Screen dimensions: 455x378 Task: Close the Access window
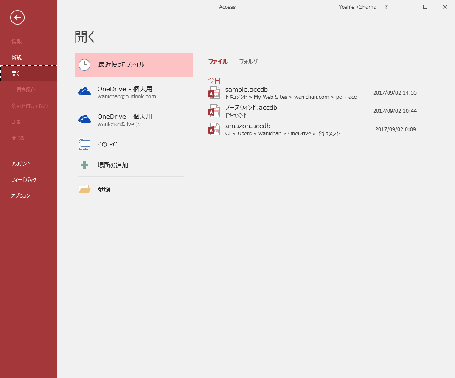coord(444,7)
